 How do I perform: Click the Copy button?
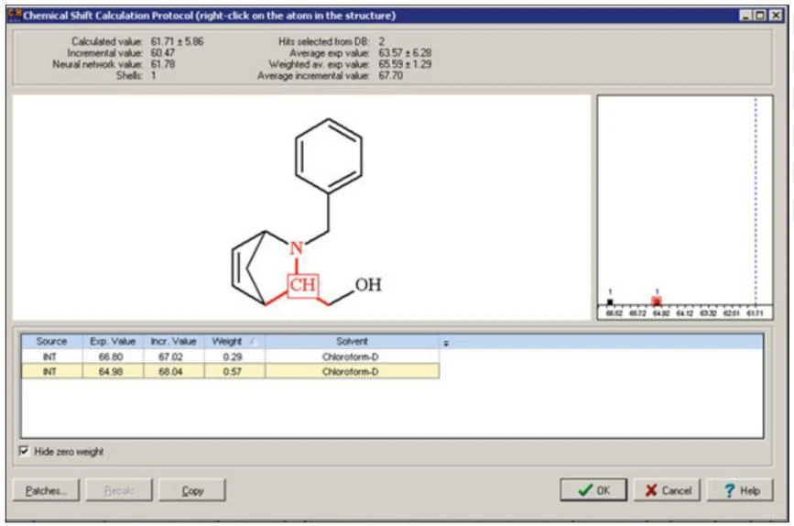pos(192,490)
